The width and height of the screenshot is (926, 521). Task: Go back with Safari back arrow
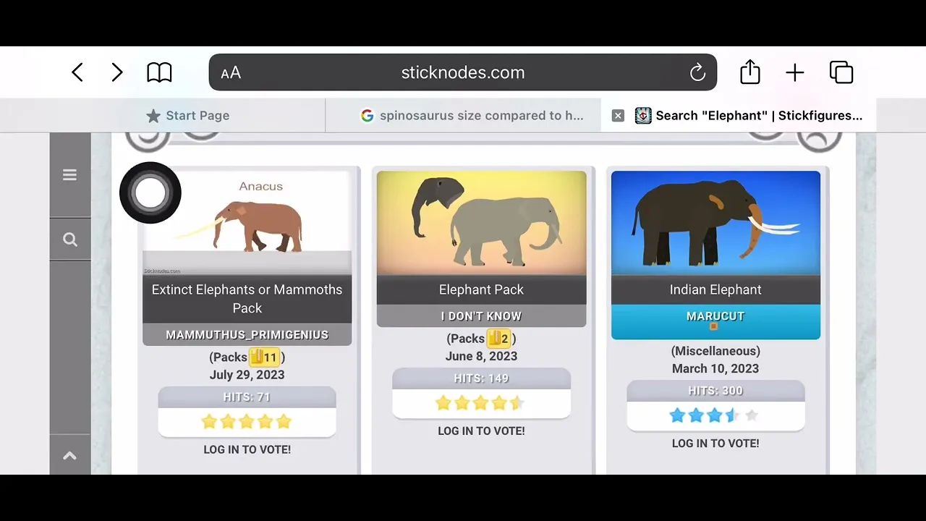point(77,72)
